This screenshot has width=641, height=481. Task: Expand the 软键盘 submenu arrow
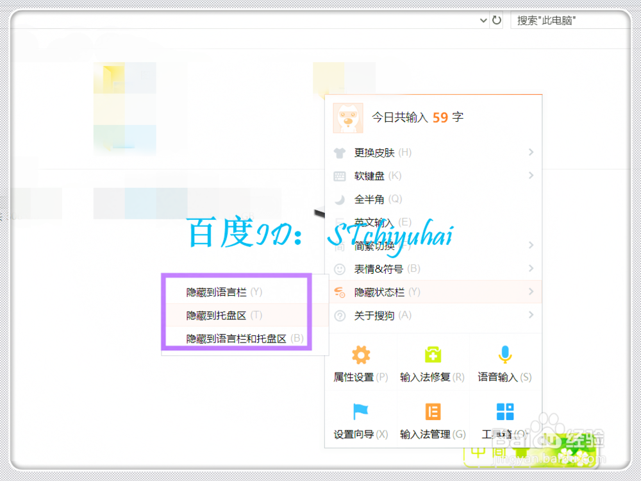pyautogui.click(x=531, y=176)
